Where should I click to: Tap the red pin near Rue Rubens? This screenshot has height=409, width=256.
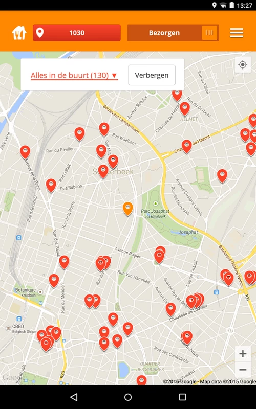tap(51, 185)
